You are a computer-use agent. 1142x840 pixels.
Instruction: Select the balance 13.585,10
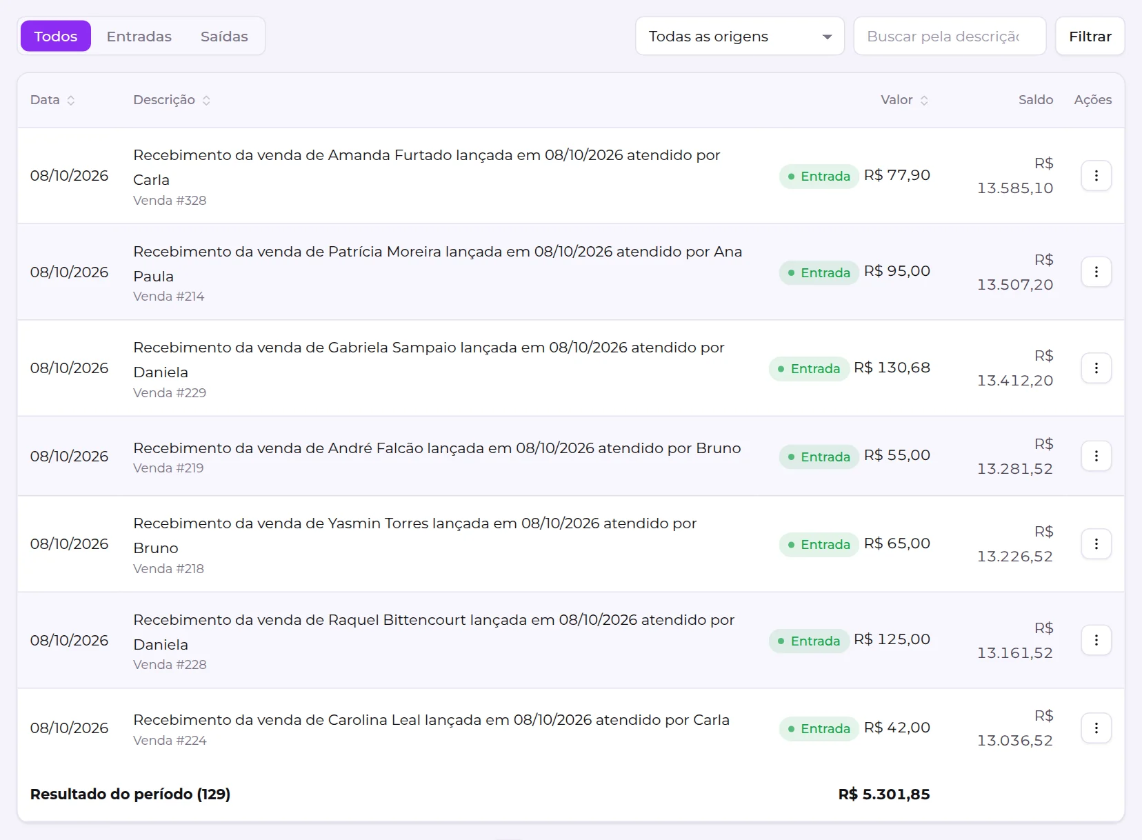1015,188
